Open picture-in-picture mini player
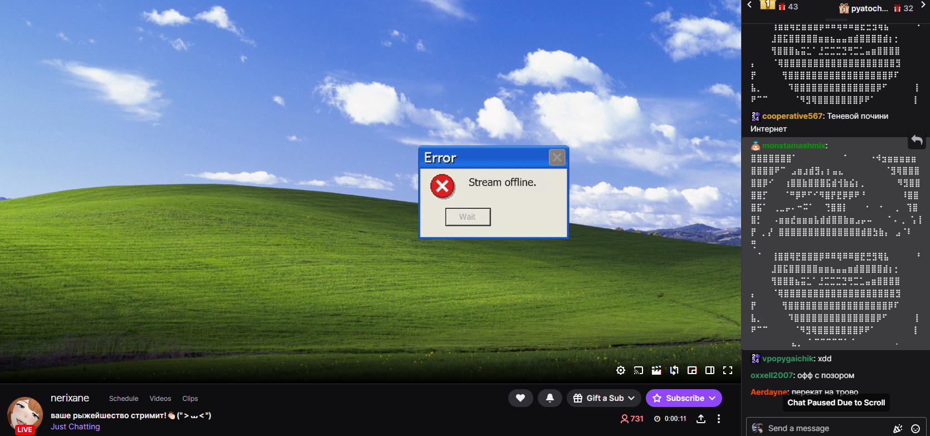 pos(692,370)
